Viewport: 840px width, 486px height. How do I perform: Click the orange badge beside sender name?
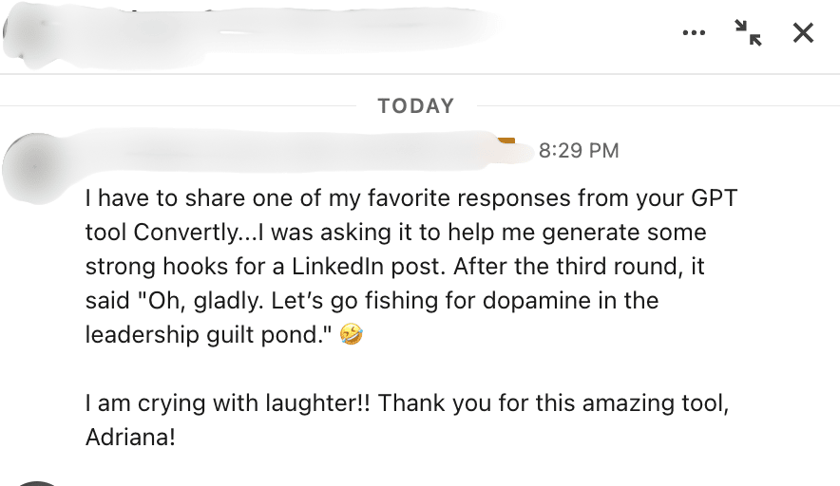506,142
